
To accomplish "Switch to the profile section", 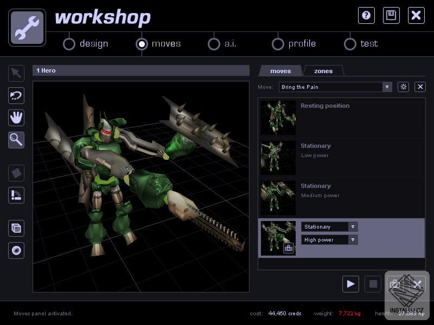I will [278, 44].
